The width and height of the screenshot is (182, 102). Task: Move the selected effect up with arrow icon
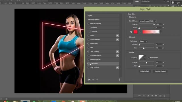click(x=93, y=80)
